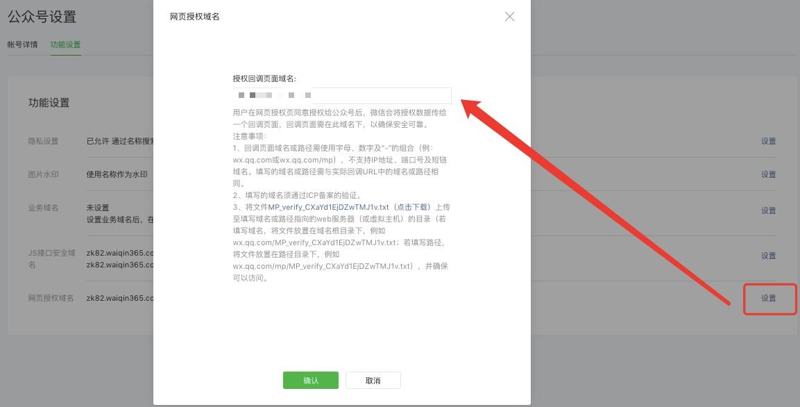Open 设置 for the 业务域名 row
Viewport: 800px width, 407px height.
point(768,210)
